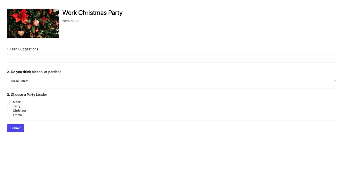Choose the Jerry radio button
This screenshot has width=346, height=195.
tap(9, 106)
